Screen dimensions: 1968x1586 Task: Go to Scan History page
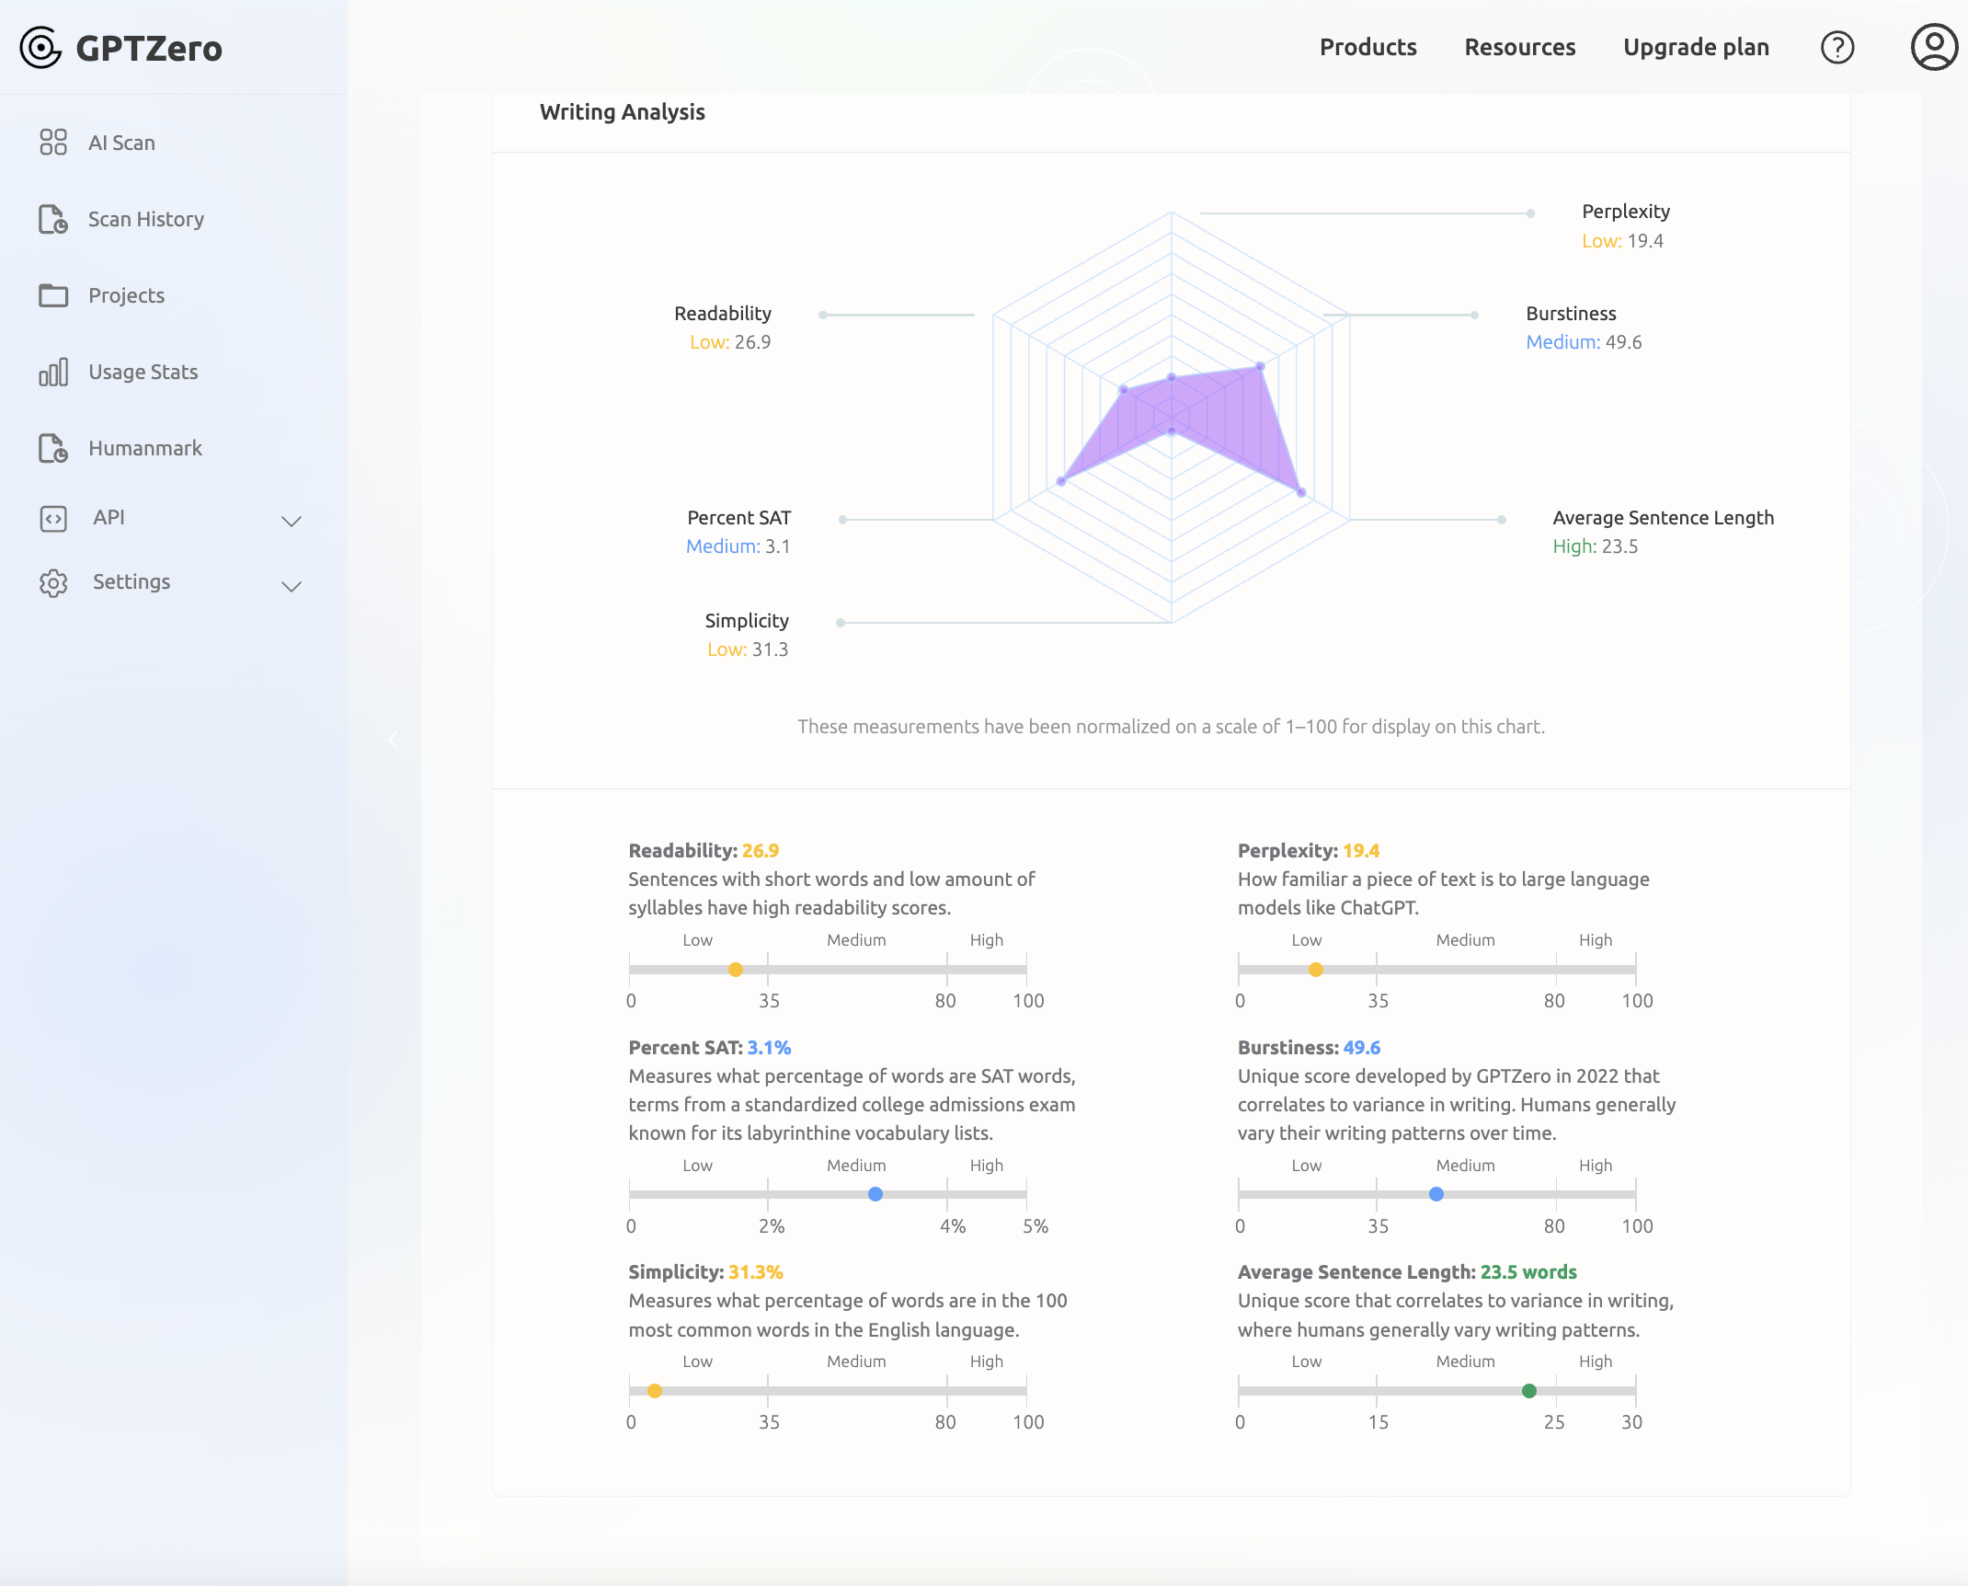coord(146,219)
